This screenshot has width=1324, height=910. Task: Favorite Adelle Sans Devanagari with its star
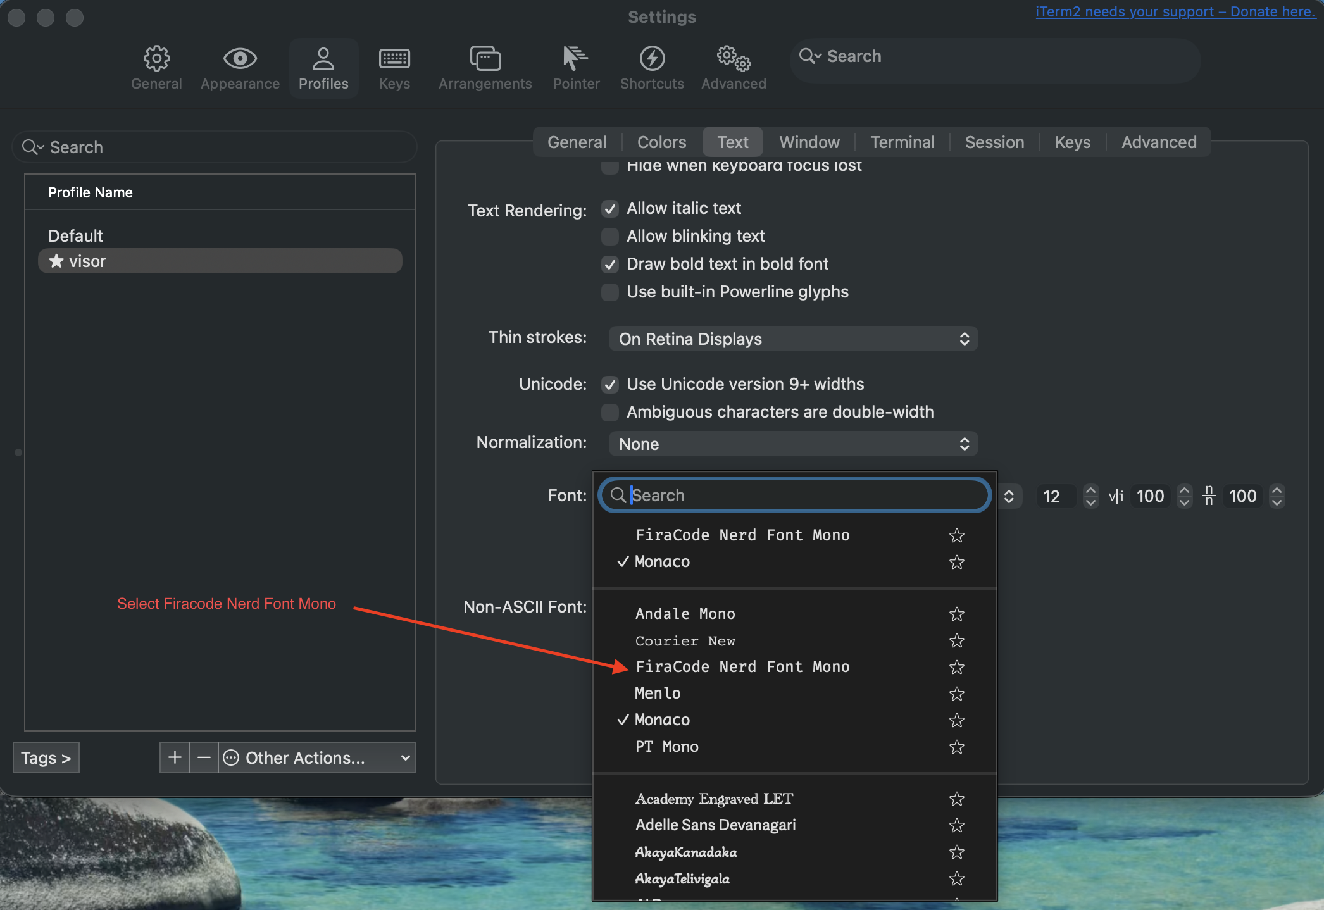click(x=956, y=826)
